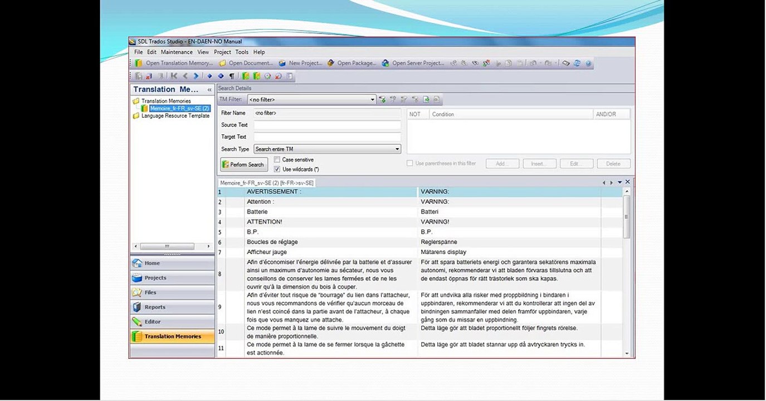Collapse the Translation Memories navigation pane chevron
Viewport: 766px width, 401px height.
209,90
